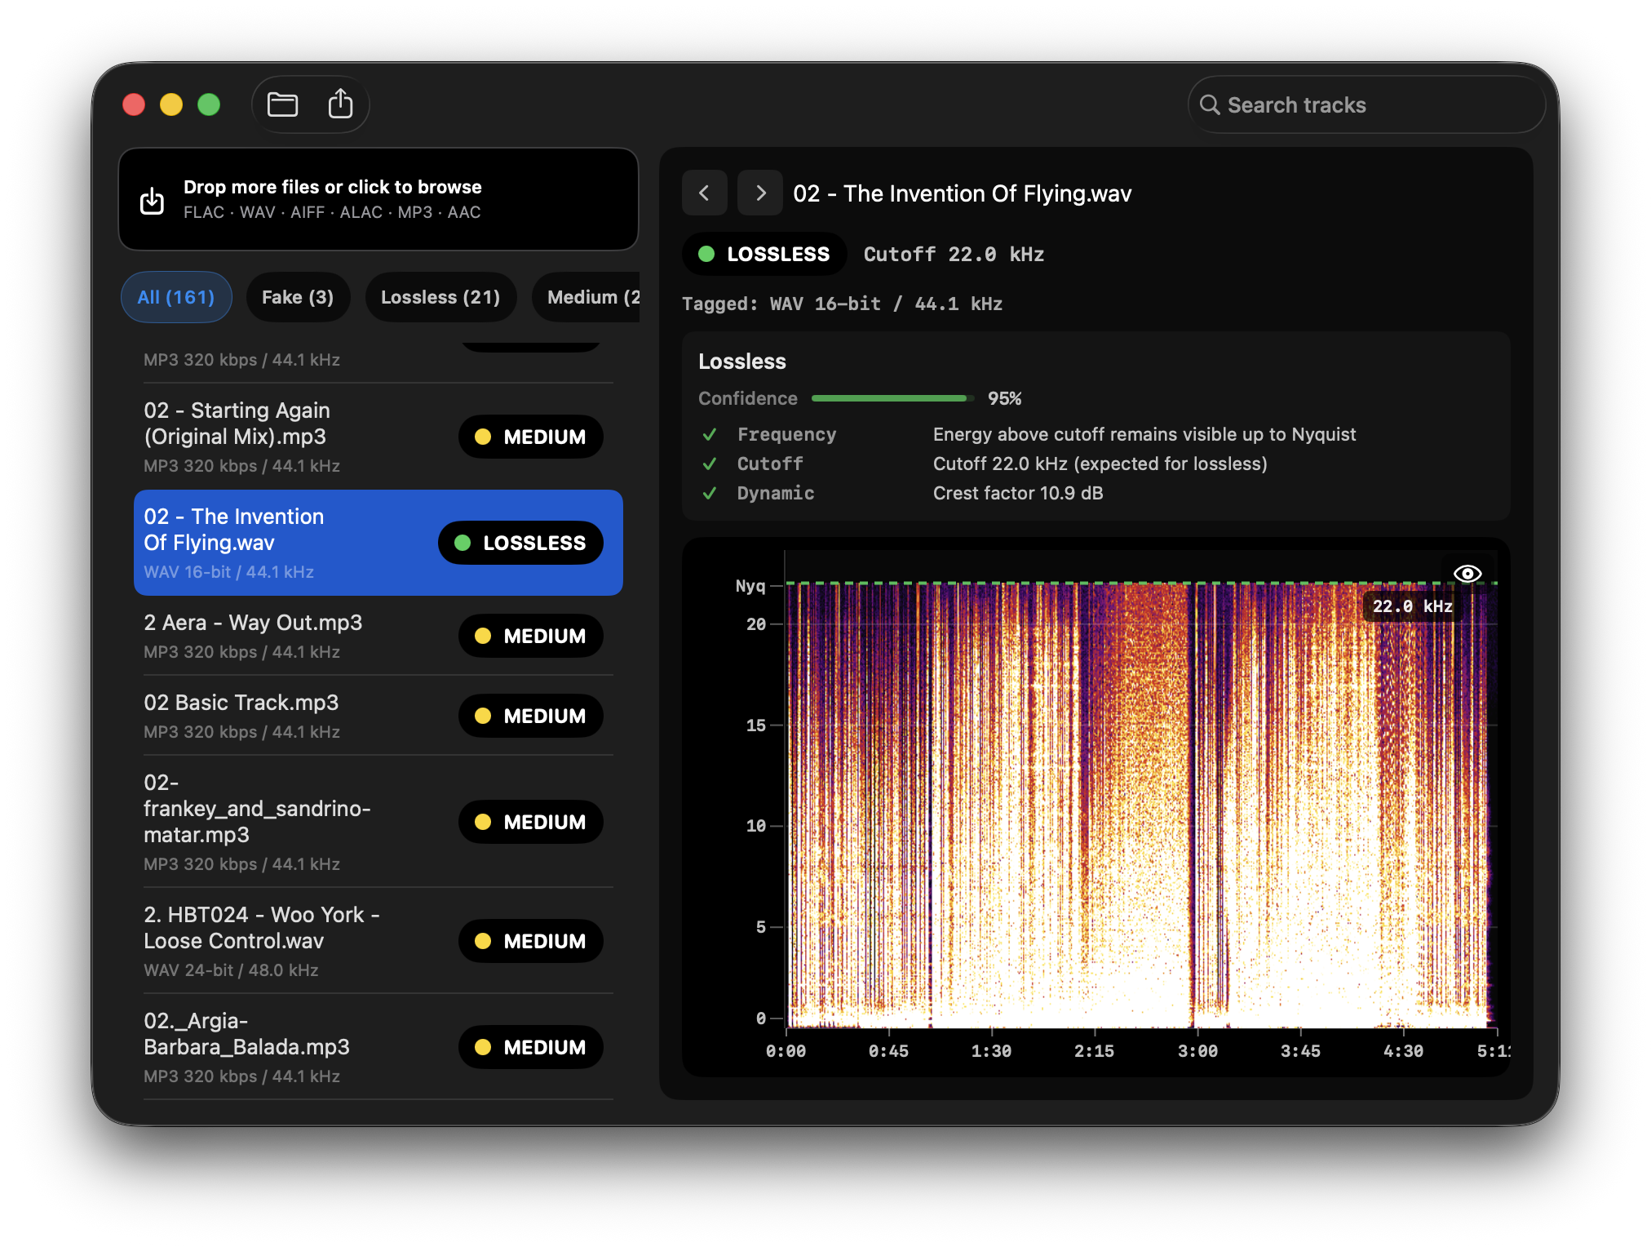The height and width of the screenshot is (1247, 1651).
Task: Focus the Search tracks field
Action: click(x=1366, y=104)
